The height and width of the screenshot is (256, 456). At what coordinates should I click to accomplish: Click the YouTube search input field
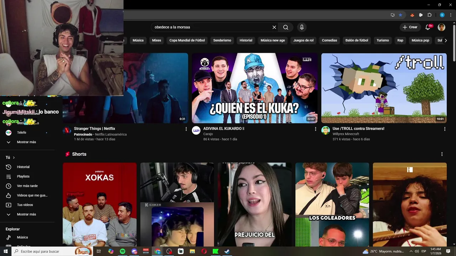[x=212, y=27]
